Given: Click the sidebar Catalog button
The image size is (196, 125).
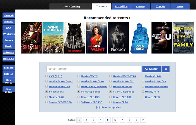Looking at the screenshot, I should (x=8, y=74).
